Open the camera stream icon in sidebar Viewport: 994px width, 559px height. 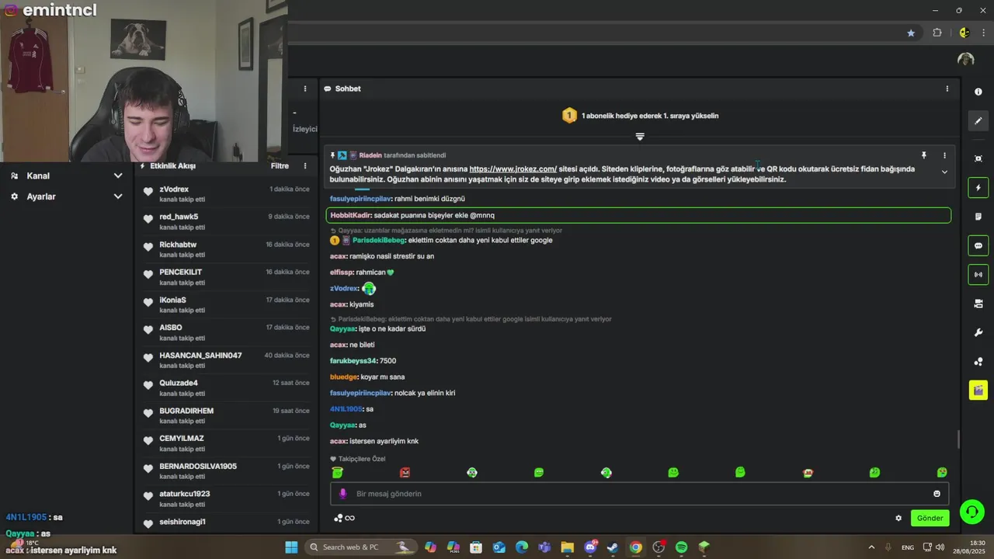(978, 304)
